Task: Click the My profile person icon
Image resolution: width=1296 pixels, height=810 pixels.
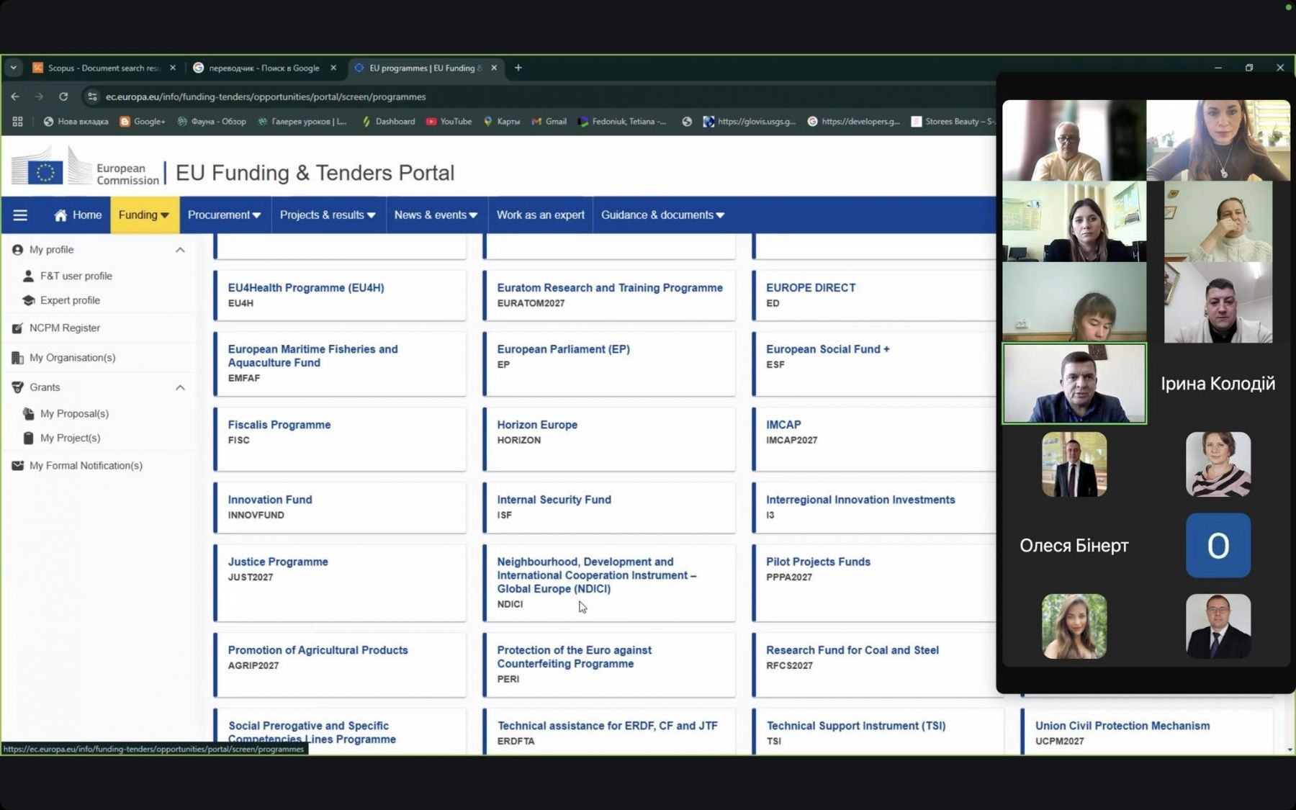Action: click(x=17, y=250)
